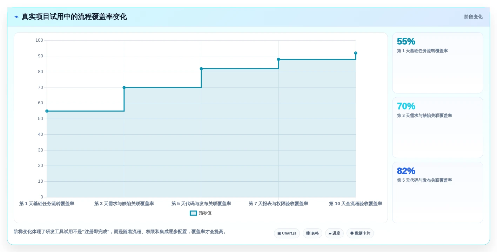Open the 70% stat card
Image resolution: width=497 pixels, height=252 pixels.
[x=437, y=127]
